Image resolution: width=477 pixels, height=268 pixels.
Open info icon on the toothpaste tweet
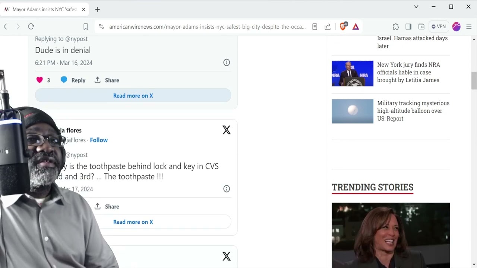pos(227,189)
